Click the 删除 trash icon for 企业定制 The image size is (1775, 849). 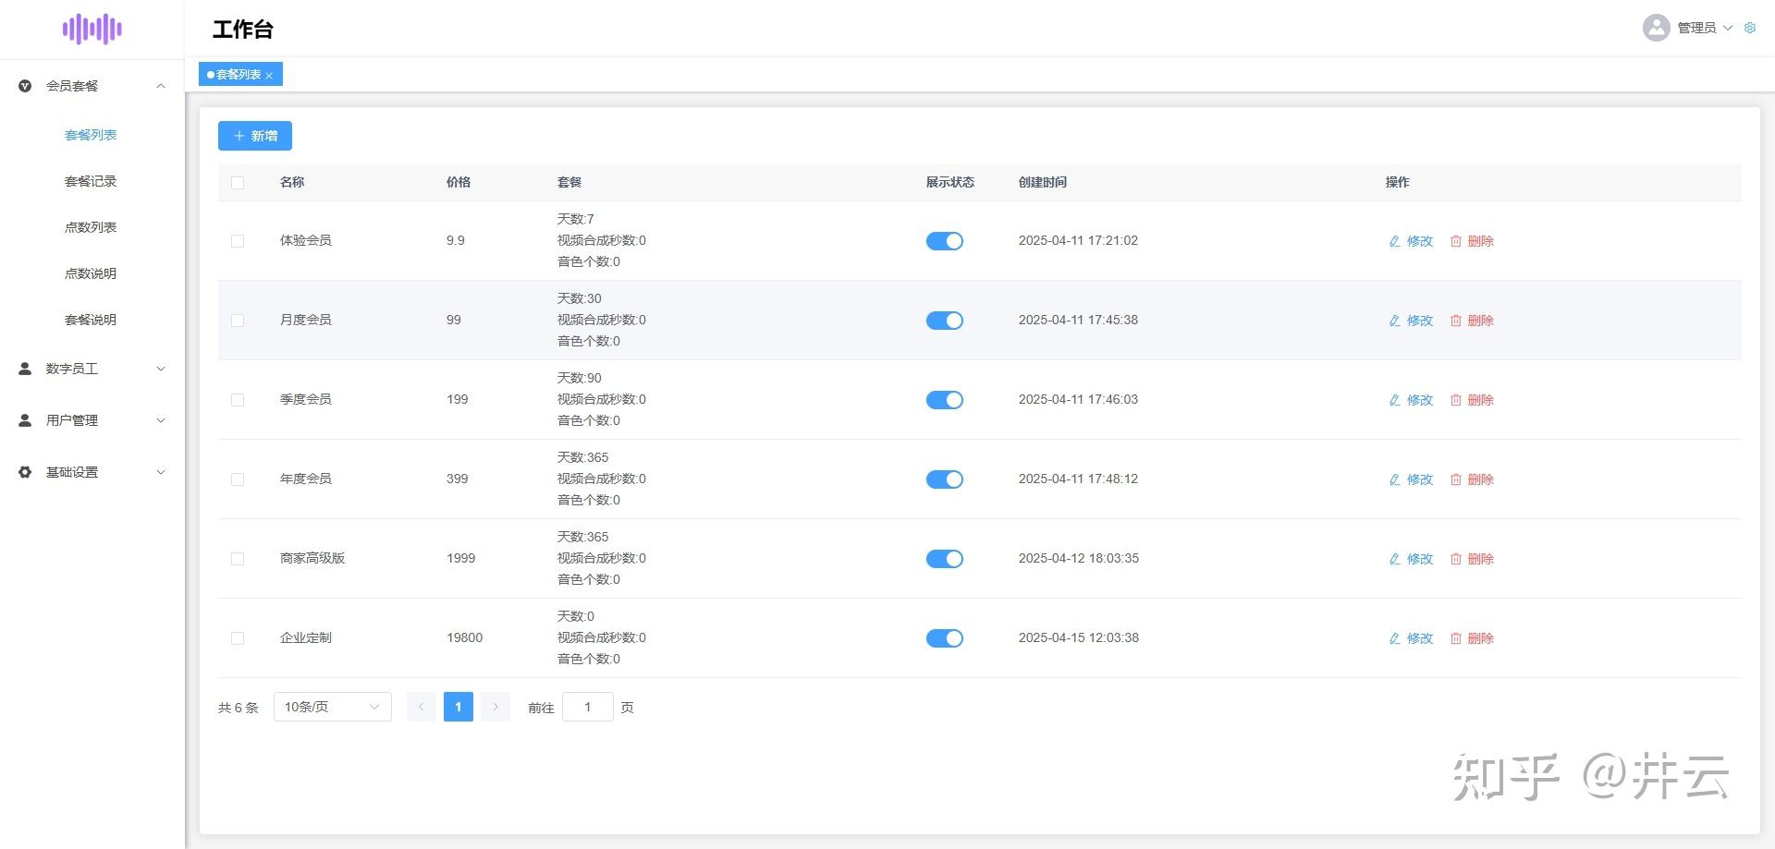click(x=1456, y=638)
